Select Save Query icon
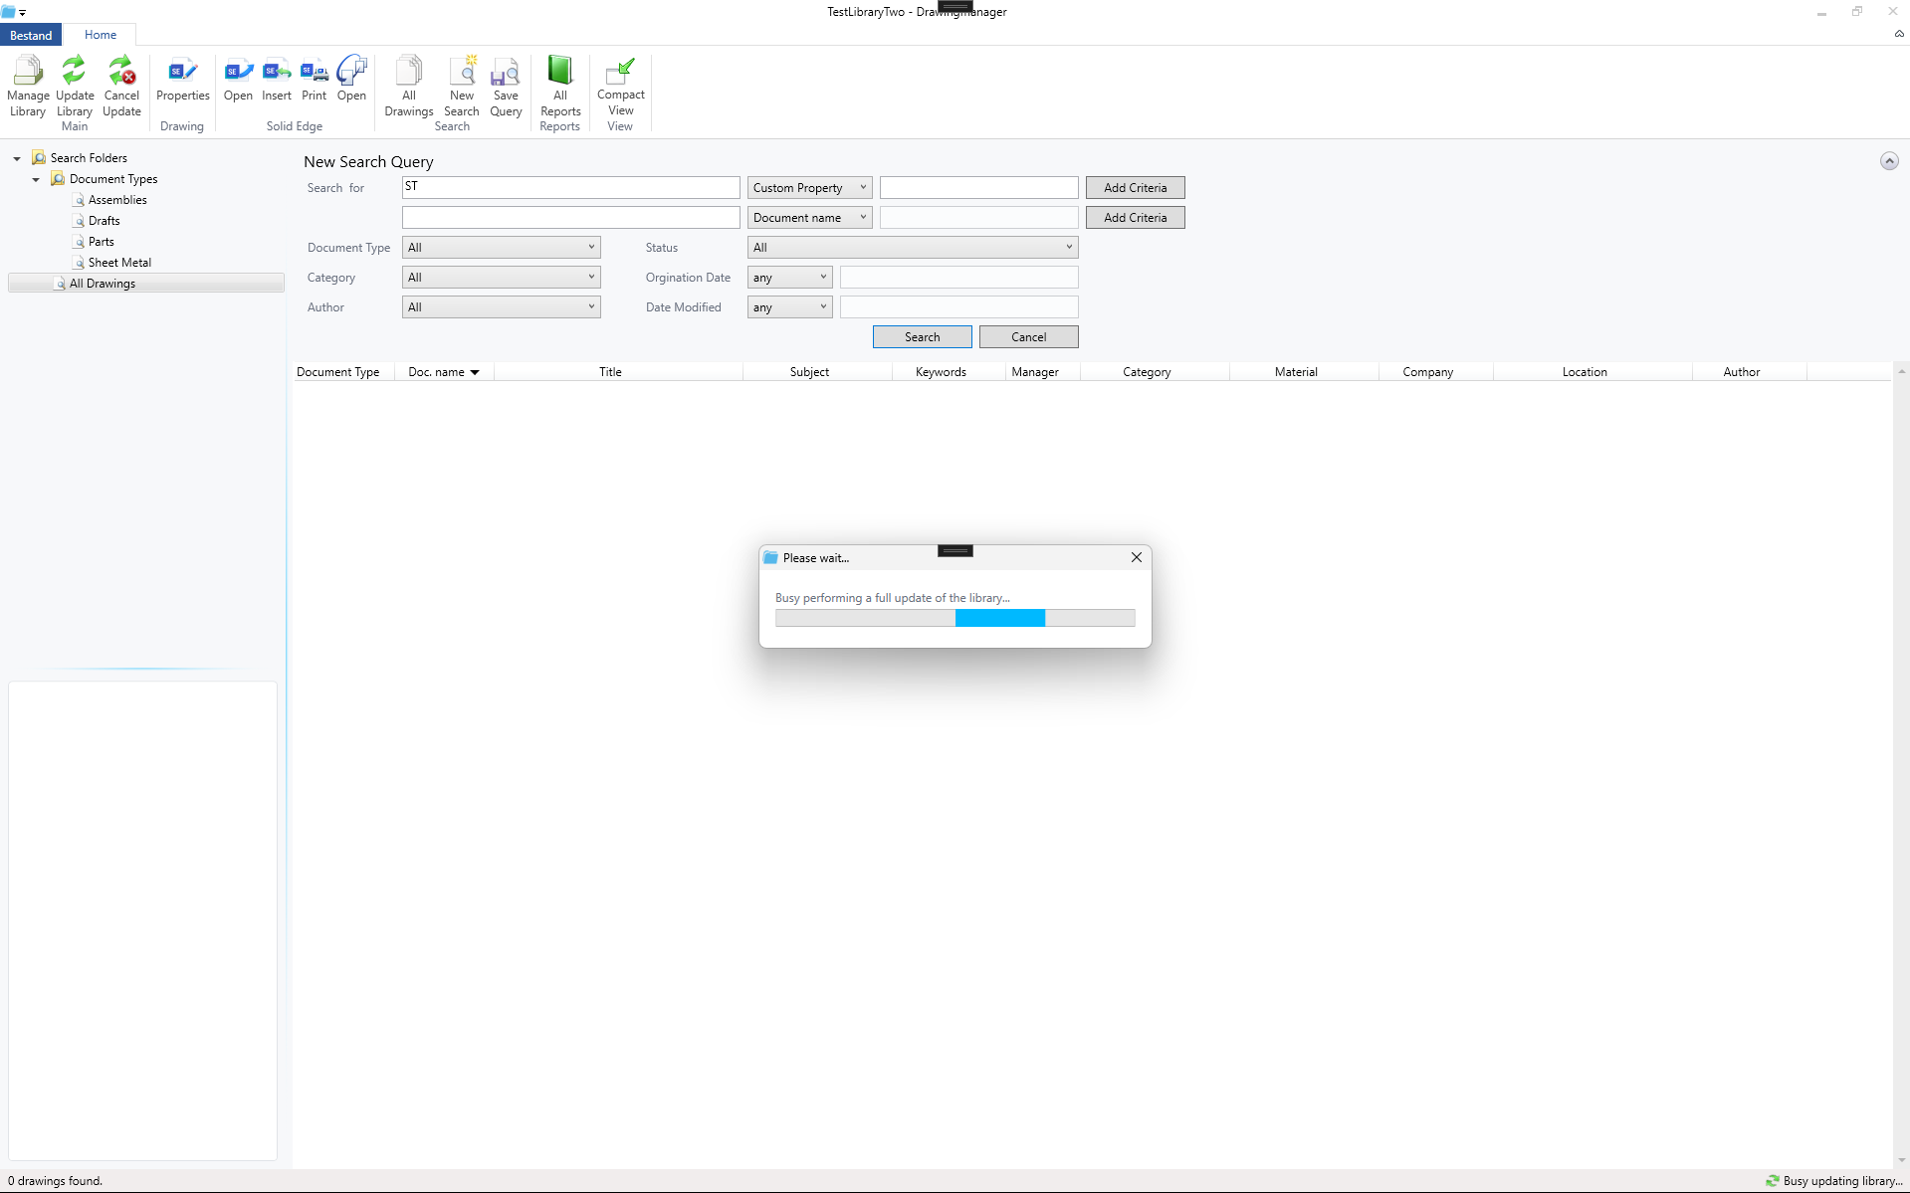 [x=506, y=85]
